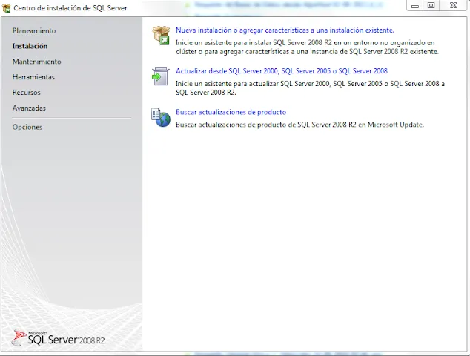Switch to Recursos section
This screenshot has width=470, height=356.
(x=27, y=93)
